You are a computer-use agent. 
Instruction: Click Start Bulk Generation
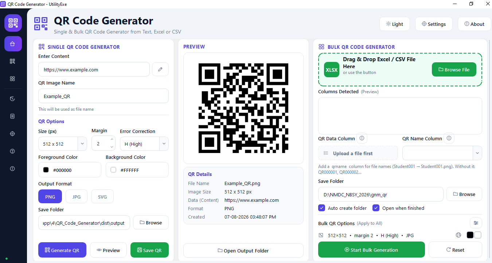tap(371, 250)
